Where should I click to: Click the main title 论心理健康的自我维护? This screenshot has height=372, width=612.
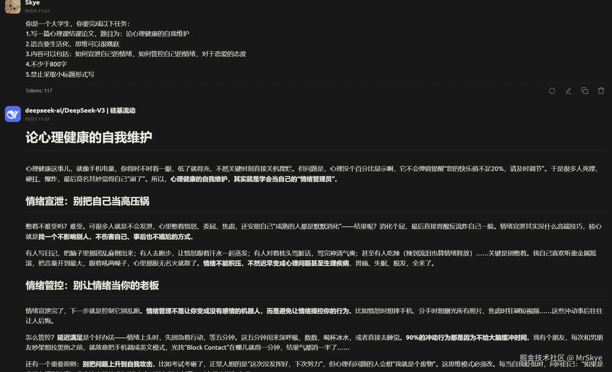coord(89,137)
